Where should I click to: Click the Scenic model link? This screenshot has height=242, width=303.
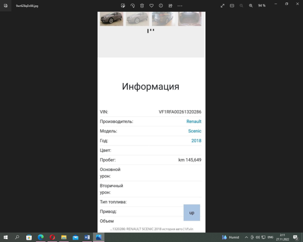[x=195, y=131]
